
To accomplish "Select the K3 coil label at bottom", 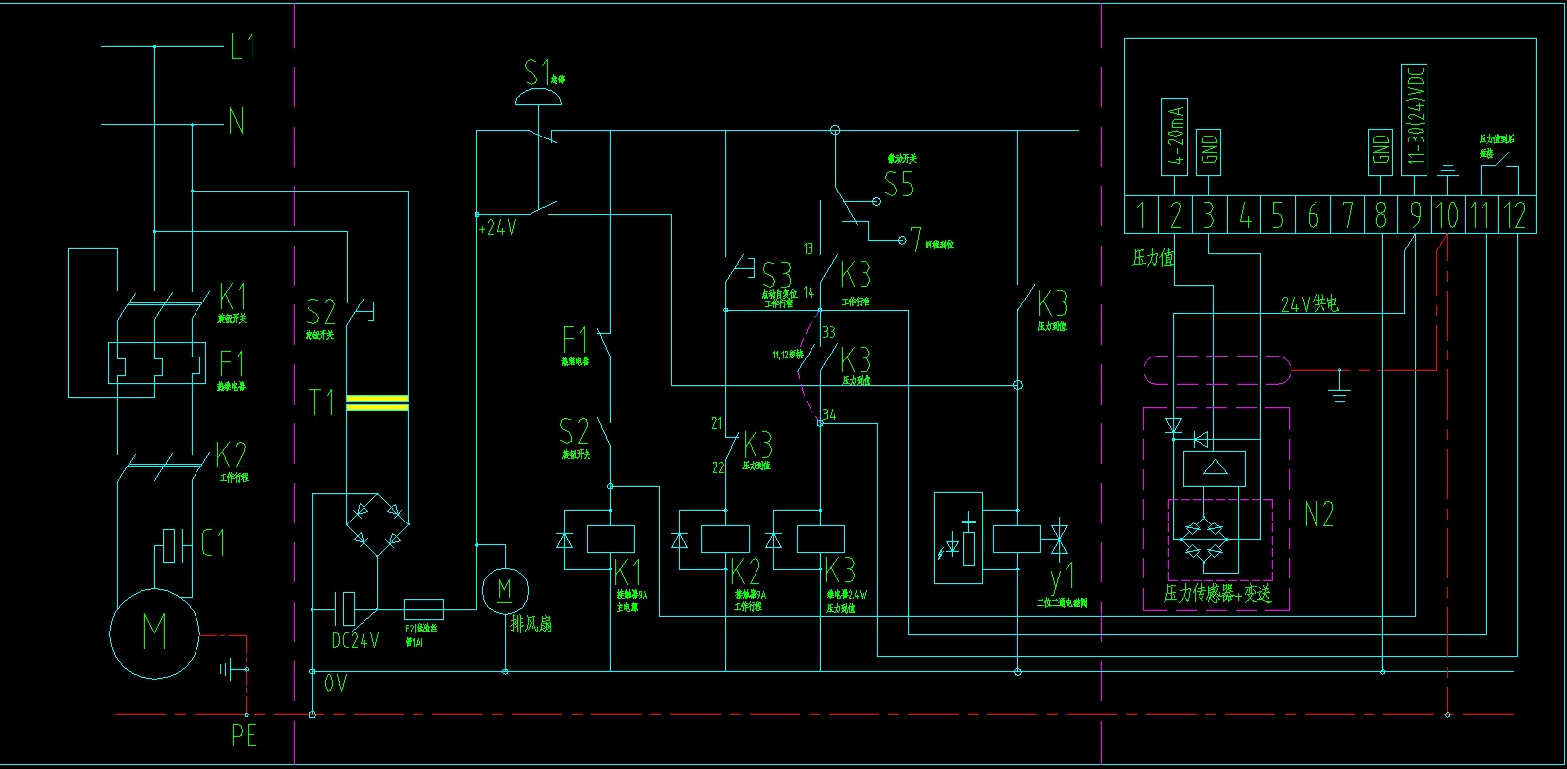I will pyautogui.click(x=840, y=572).
